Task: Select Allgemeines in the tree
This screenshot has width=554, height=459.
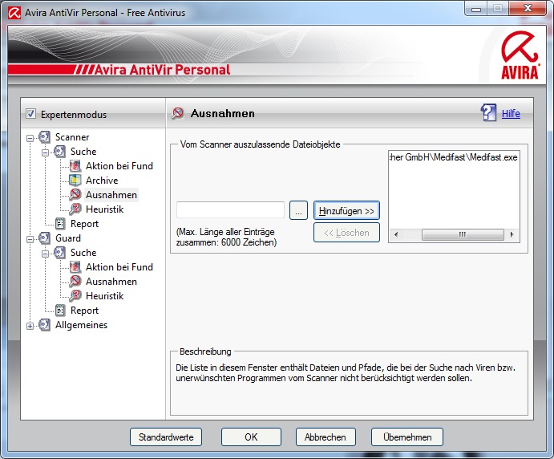Action: coord(81,325)
